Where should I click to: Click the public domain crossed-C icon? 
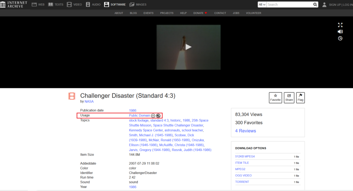click(x=158, y=115)
